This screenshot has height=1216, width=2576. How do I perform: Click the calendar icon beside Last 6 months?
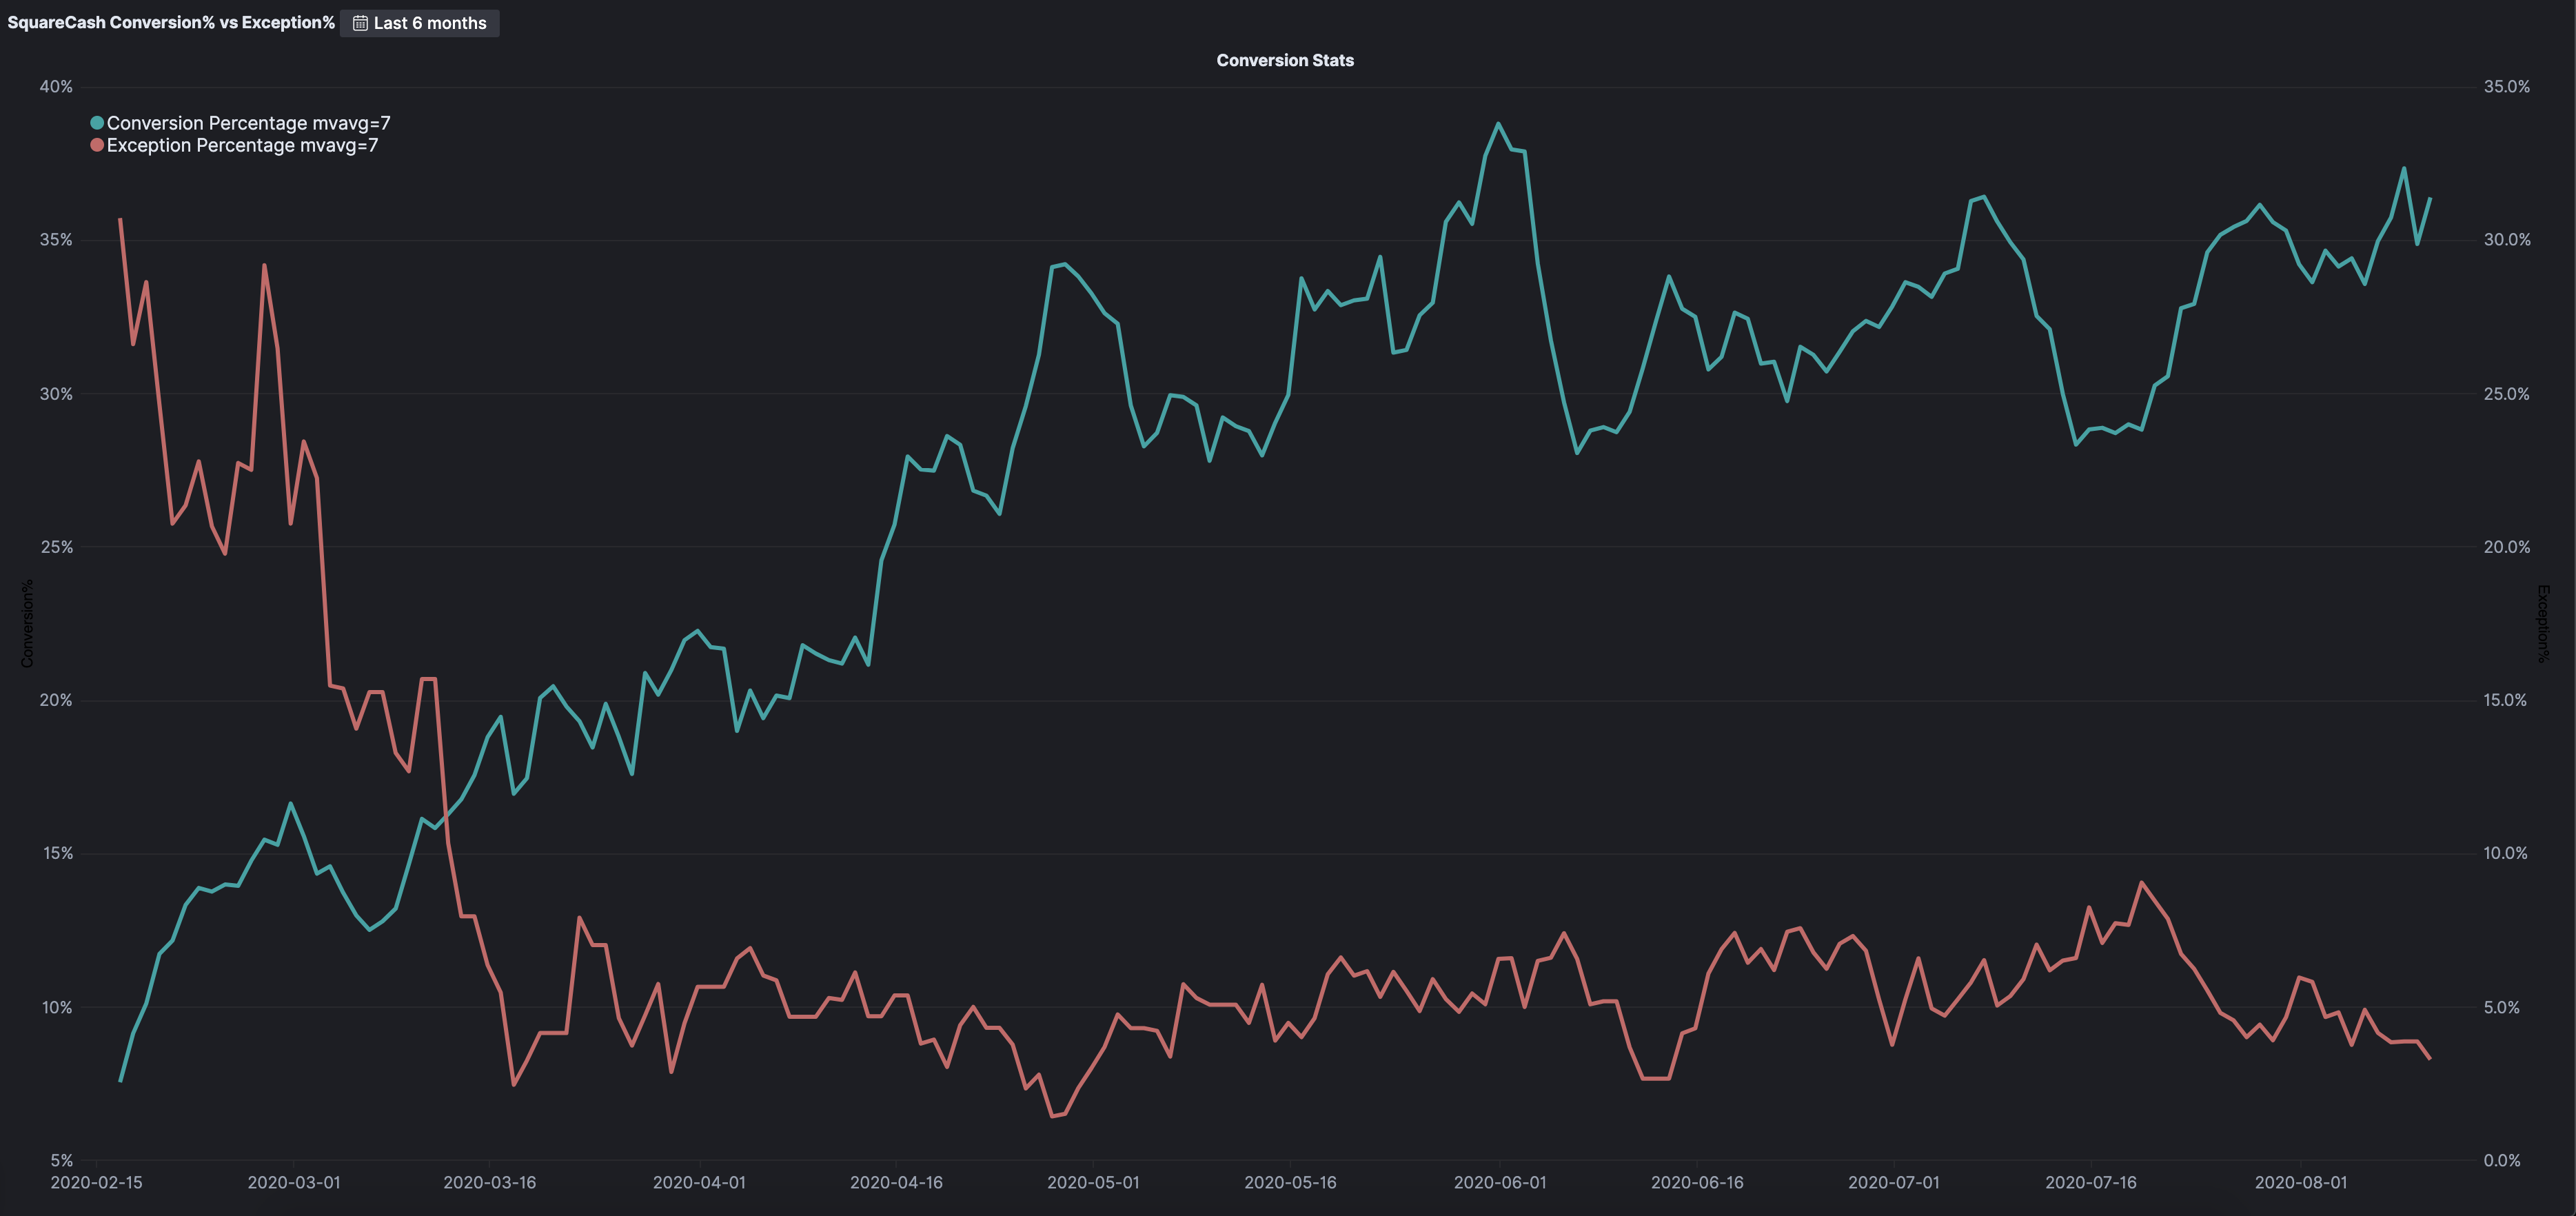click(360, 23)
